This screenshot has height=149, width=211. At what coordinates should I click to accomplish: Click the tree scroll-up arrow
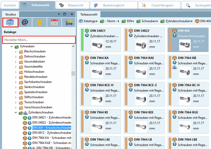(x=73, y=47)
